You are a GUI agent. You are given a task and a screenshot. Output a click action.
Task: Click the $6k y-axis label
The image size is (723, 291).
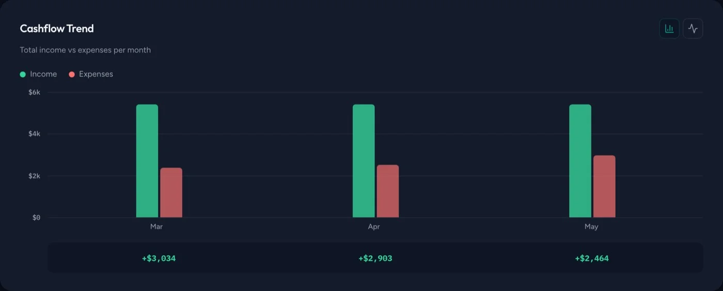click(x=34, y=92)
